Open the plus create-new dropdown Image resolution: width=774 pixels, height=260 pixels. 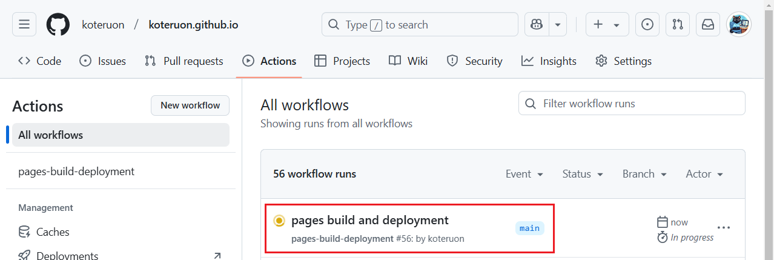(x=607, y=24)
